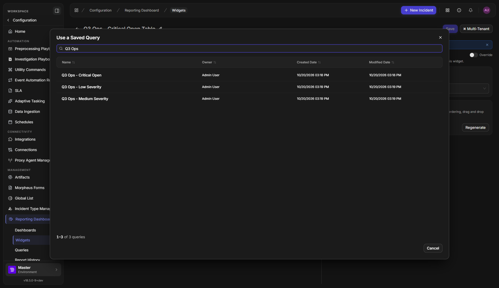Click the New Incident button

419,10
